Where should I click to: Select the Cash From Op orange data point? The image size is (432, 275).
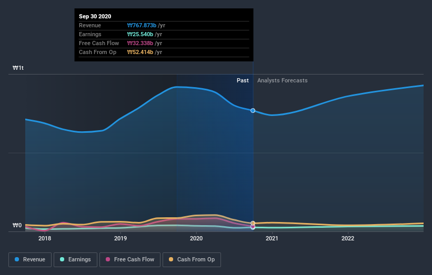[x=253, y=223]
